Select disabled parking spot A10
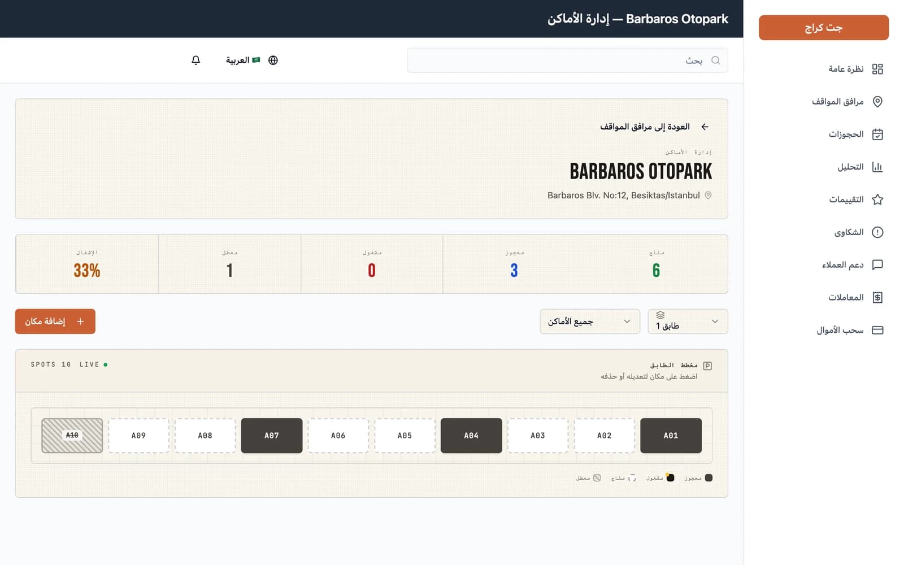This screenshot has height=565, width=904. point(72,436)
